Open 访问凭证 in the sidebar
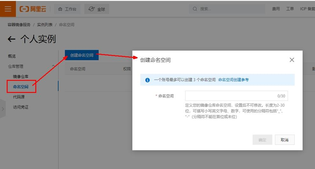This screenshot has width=315, height=169. click(x=21, y=107)
